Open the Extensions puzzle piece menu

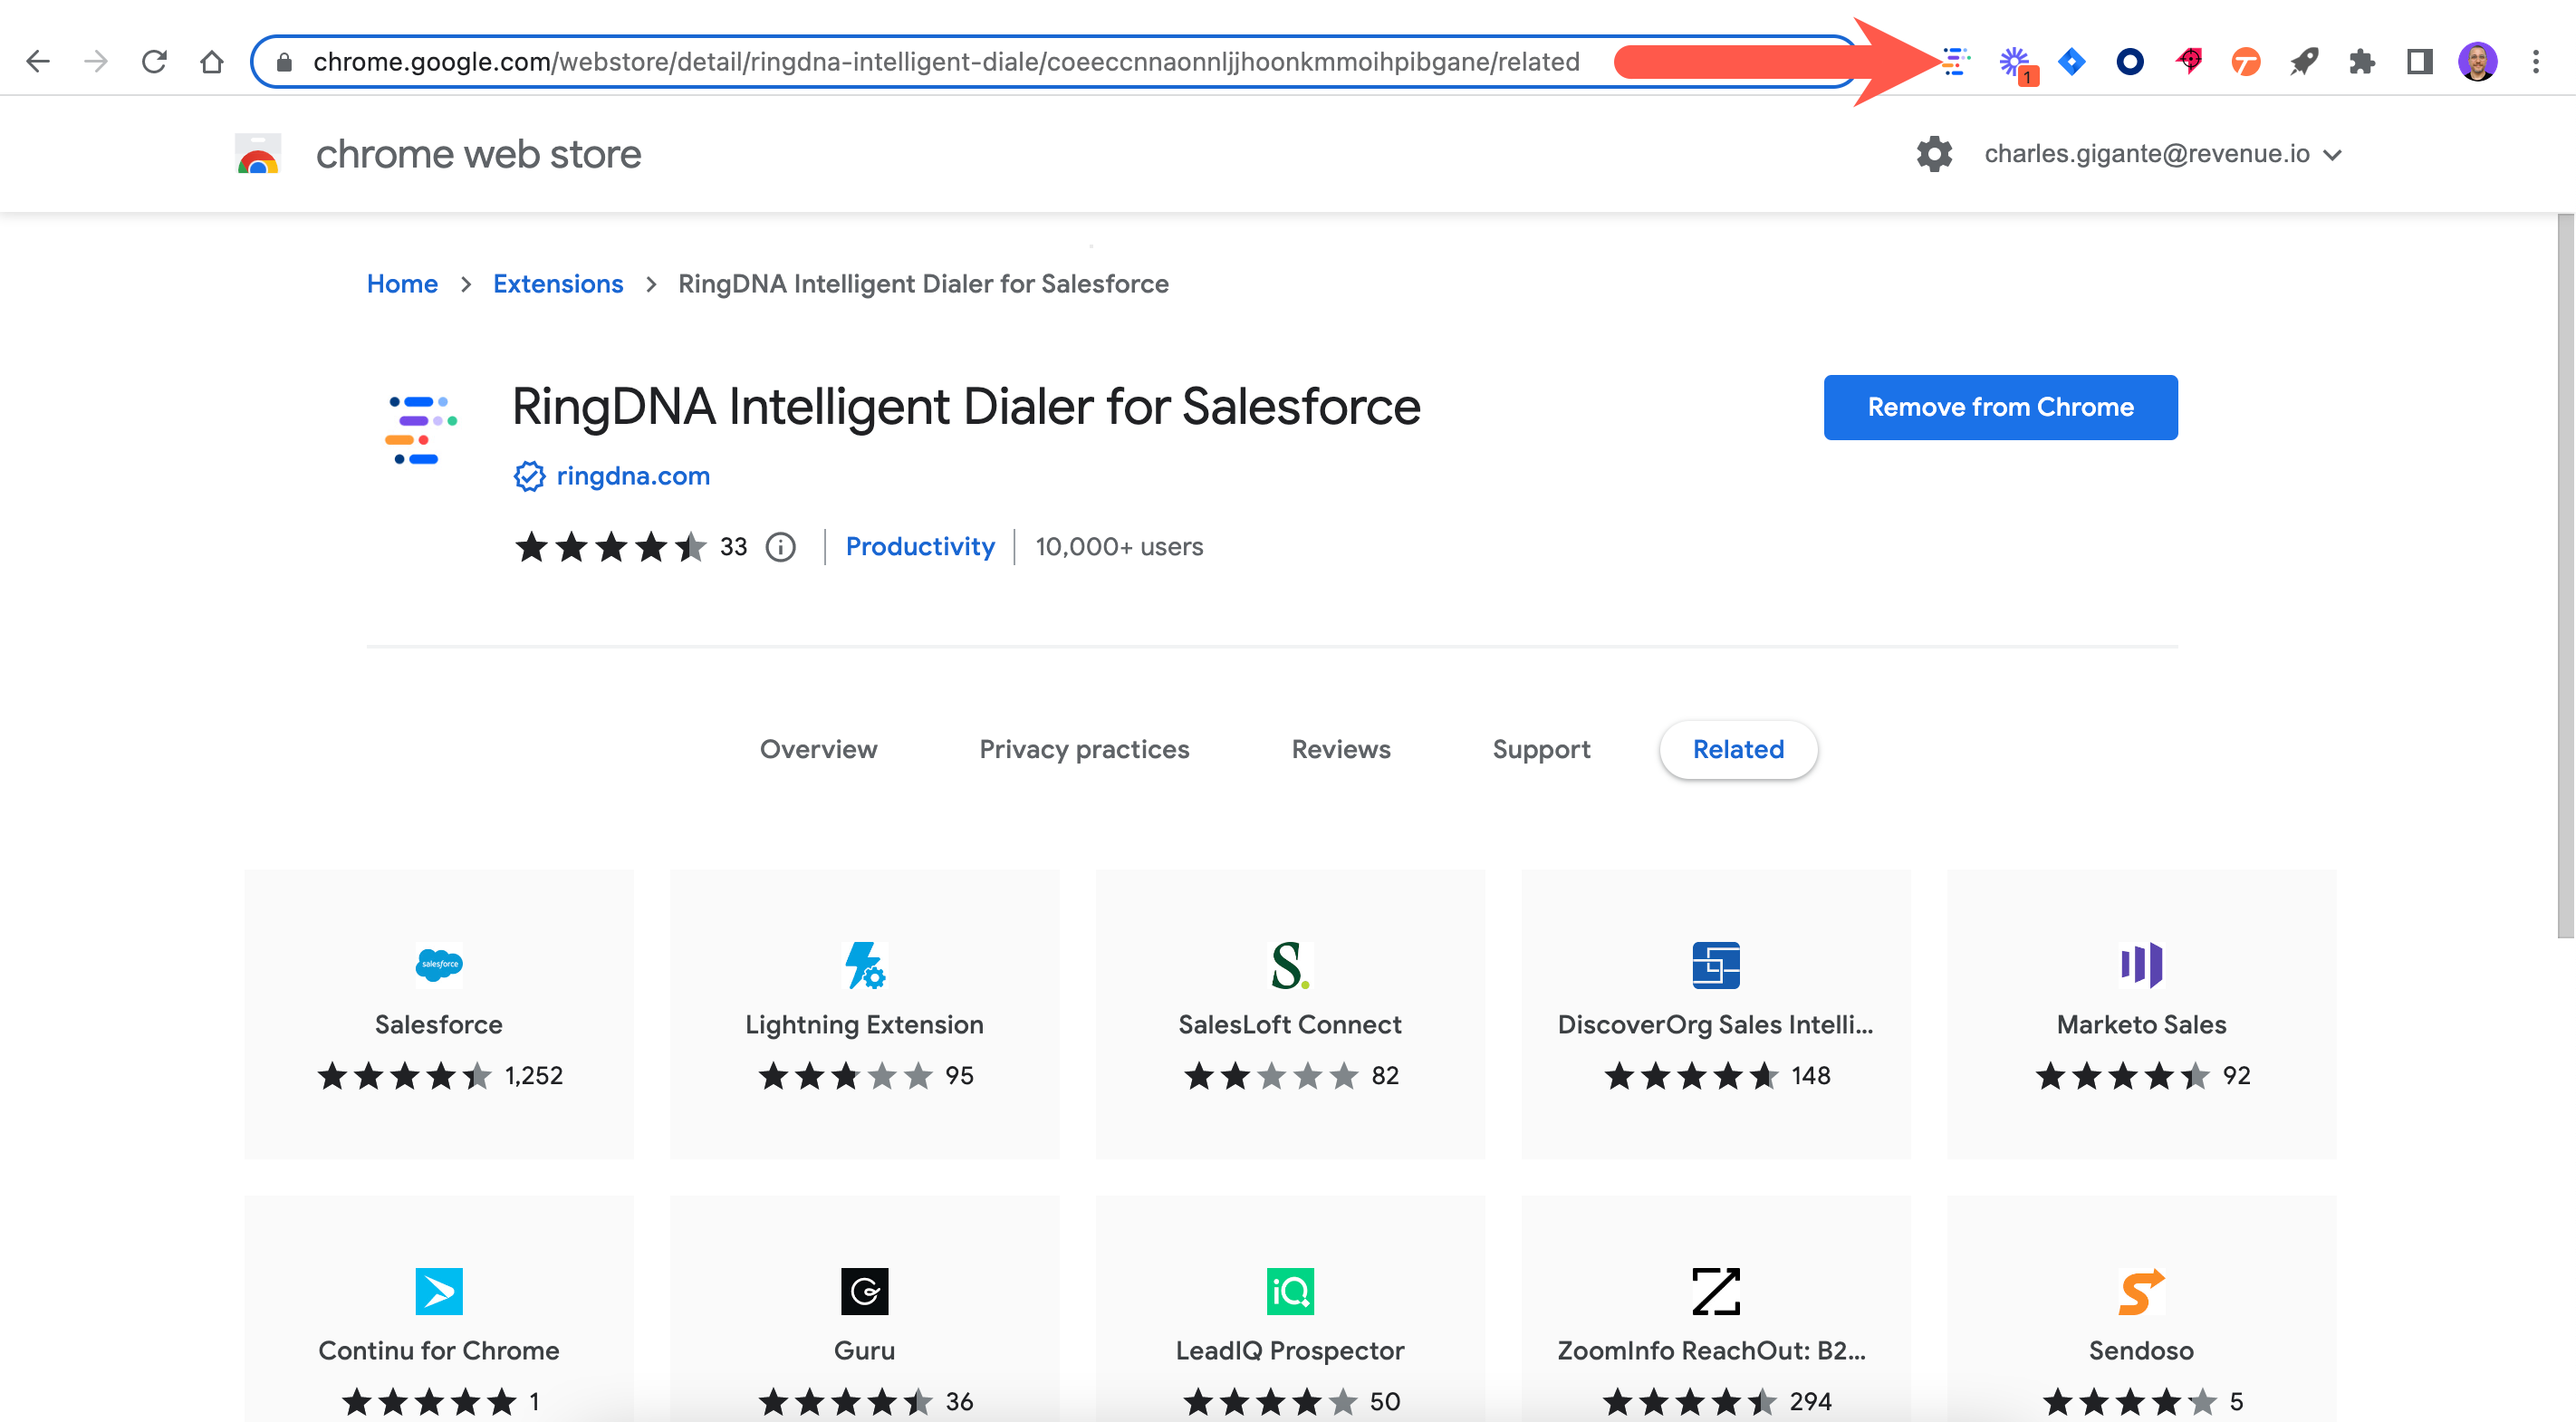tap(2362, 62)
